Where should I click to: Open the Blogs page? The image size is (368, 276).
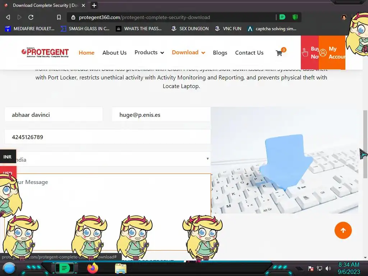tap(220, 52)
